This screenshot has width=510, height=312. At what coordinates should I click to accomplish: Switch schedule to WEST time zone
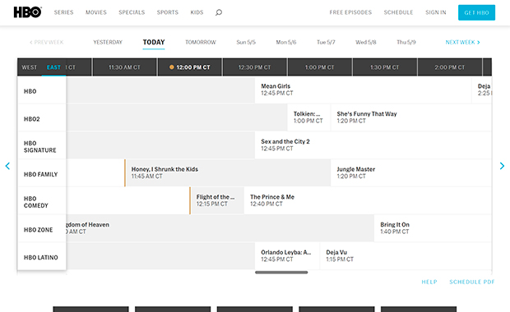[30, 67]
